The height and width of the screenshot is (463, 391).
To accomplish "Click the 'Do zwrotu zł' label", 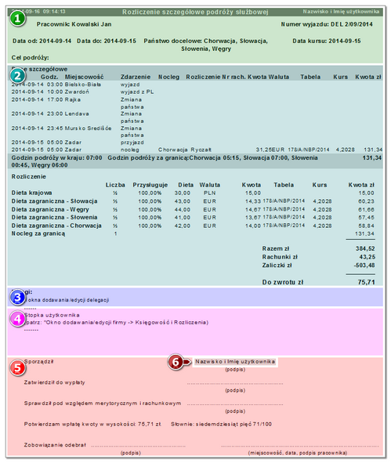I will pyautogui.click(x=283, y=282).
